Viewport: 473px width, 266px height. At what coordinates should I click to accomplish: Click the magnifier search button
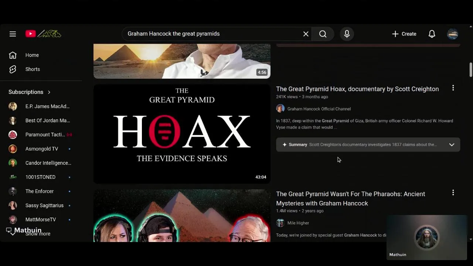323,34
